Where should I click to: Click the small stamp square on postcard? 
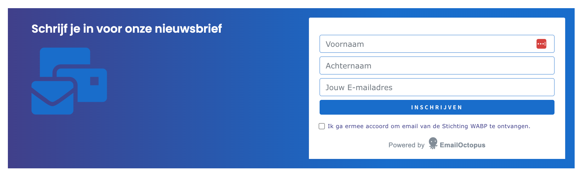(x=94, y=81)
